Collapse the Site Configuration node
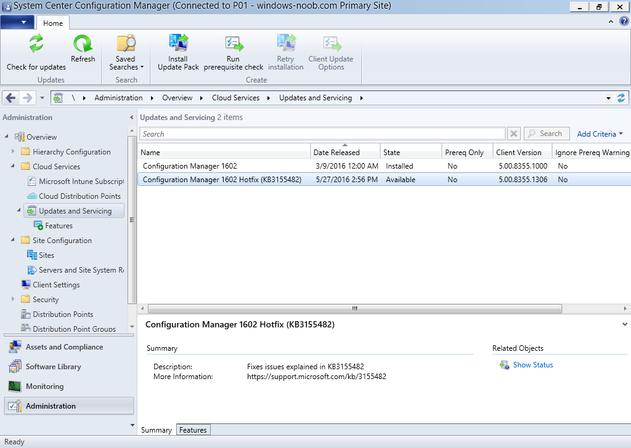The height and width of the screenshot is (448, 631). point(13,240)
